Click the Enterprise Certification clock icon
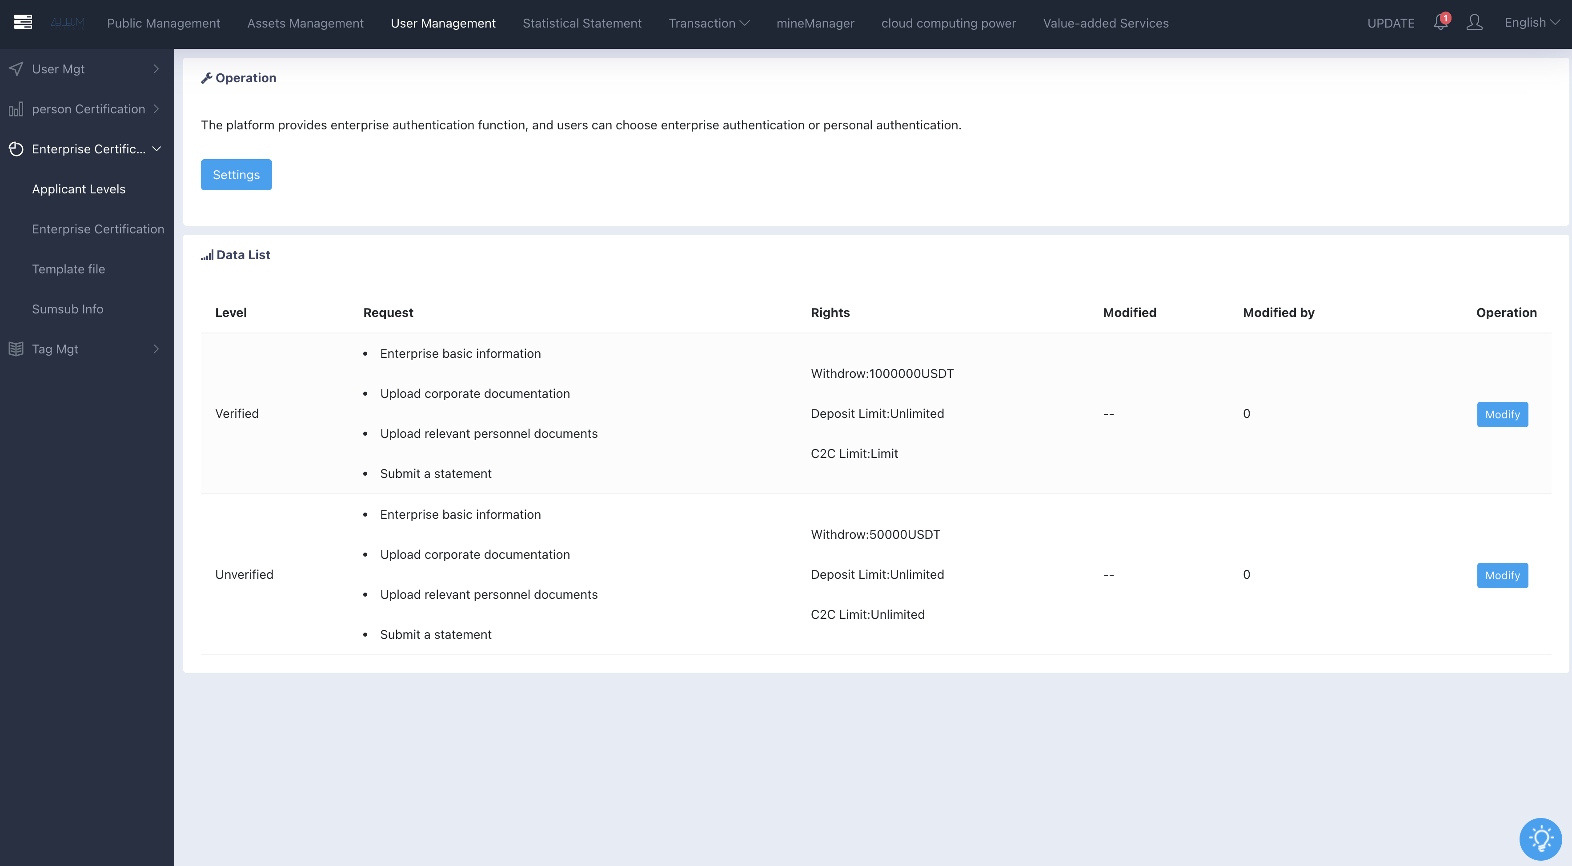This screenshot has height=866, width=1572. (x=16, y=149)
